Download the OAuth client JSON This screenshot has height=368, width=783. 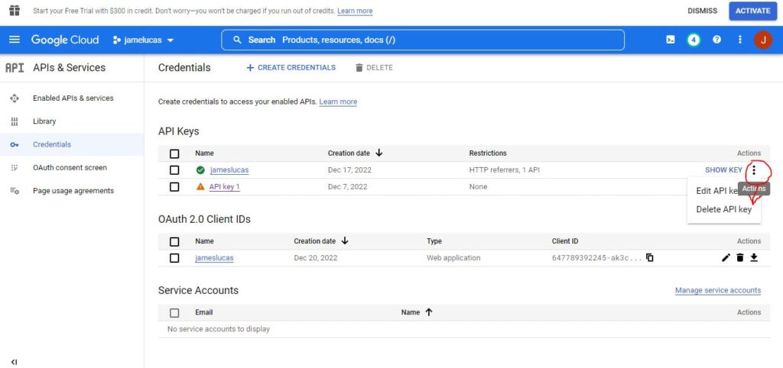[753, 258]
